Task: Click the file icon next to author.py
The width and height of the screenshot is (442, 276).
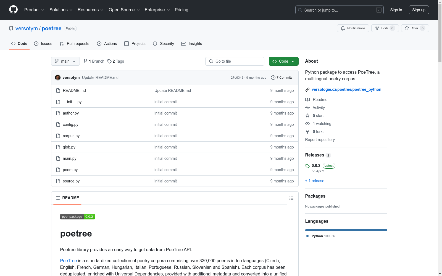Action: coord(58,113)
